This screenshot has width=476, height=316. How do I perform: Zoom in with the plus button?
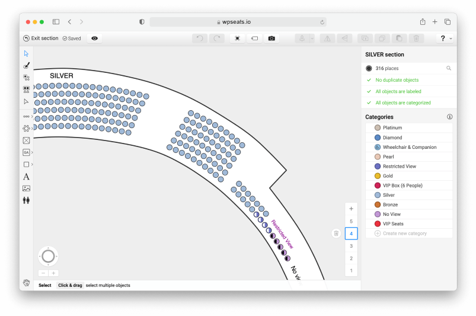[53, 273]
